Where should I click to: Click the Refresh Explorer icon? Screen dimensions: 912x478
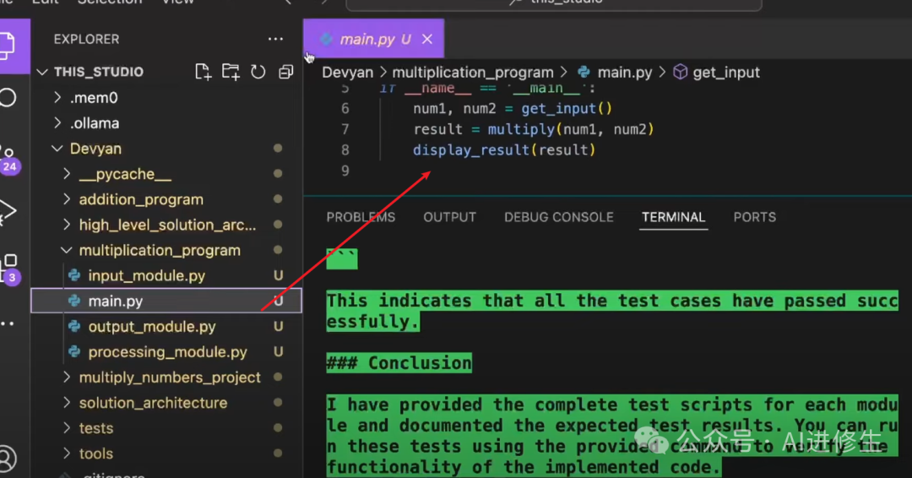258,72
